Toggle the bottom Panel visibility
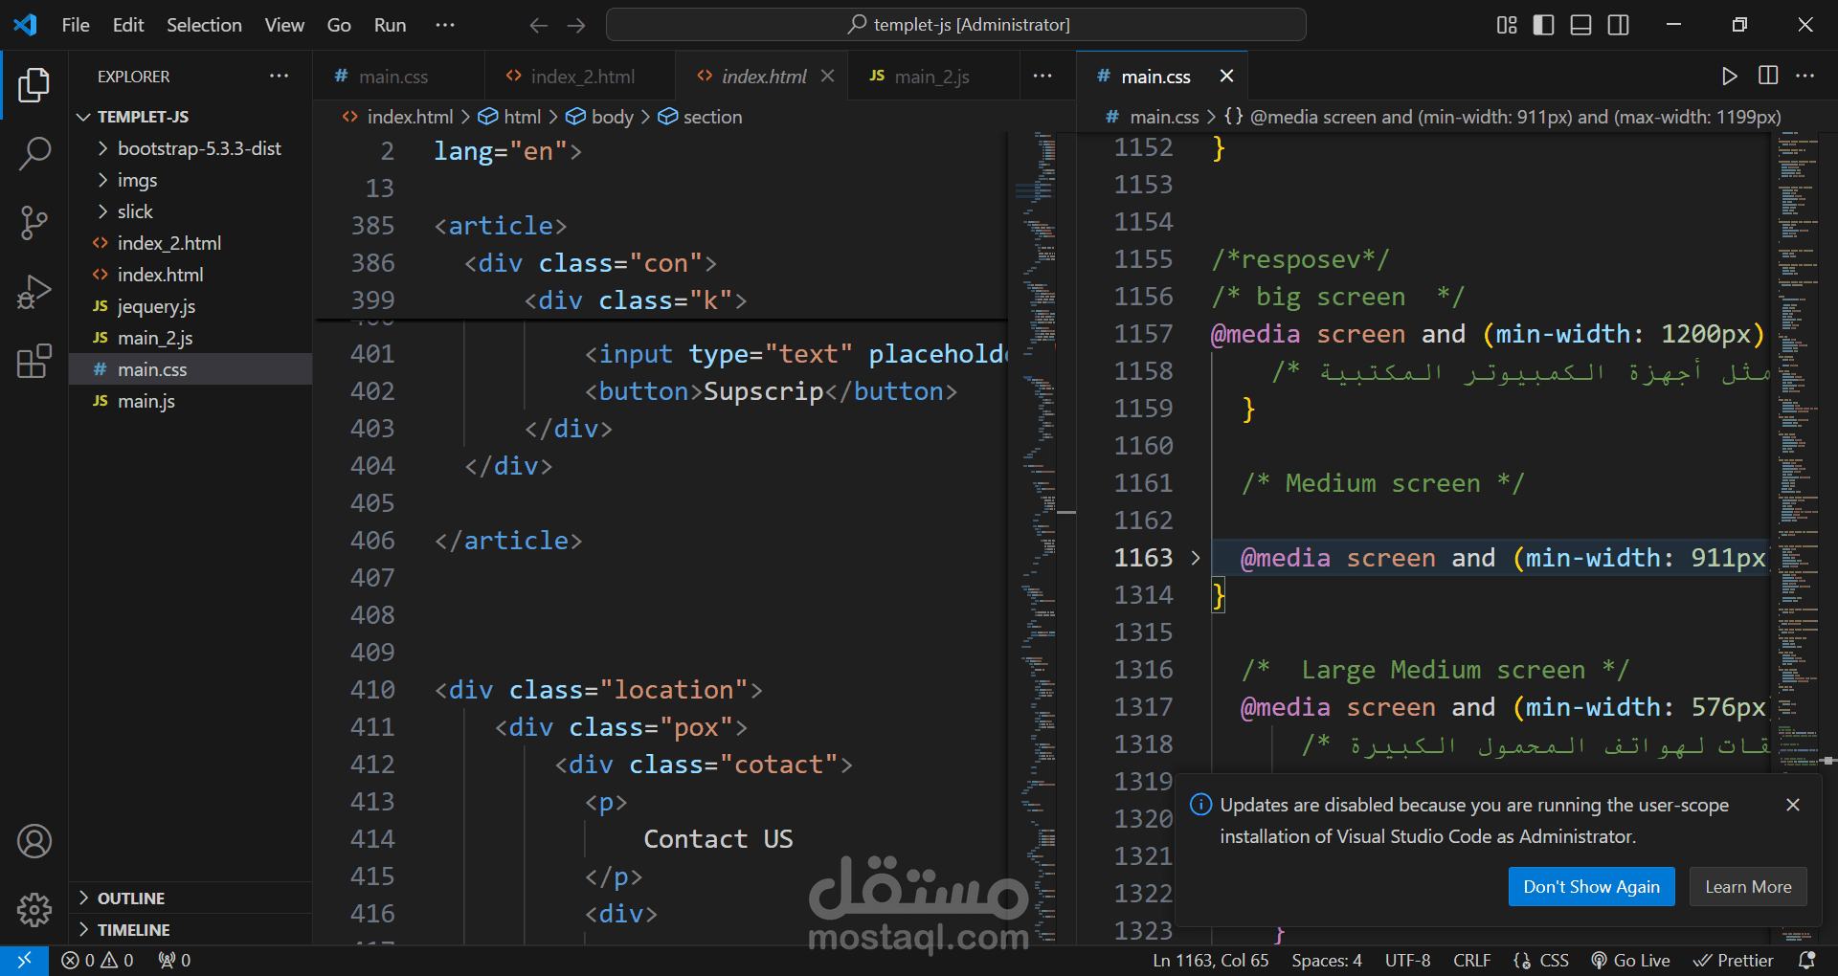This screenshot has width=1838, height=976. (x=1581, y=25)
